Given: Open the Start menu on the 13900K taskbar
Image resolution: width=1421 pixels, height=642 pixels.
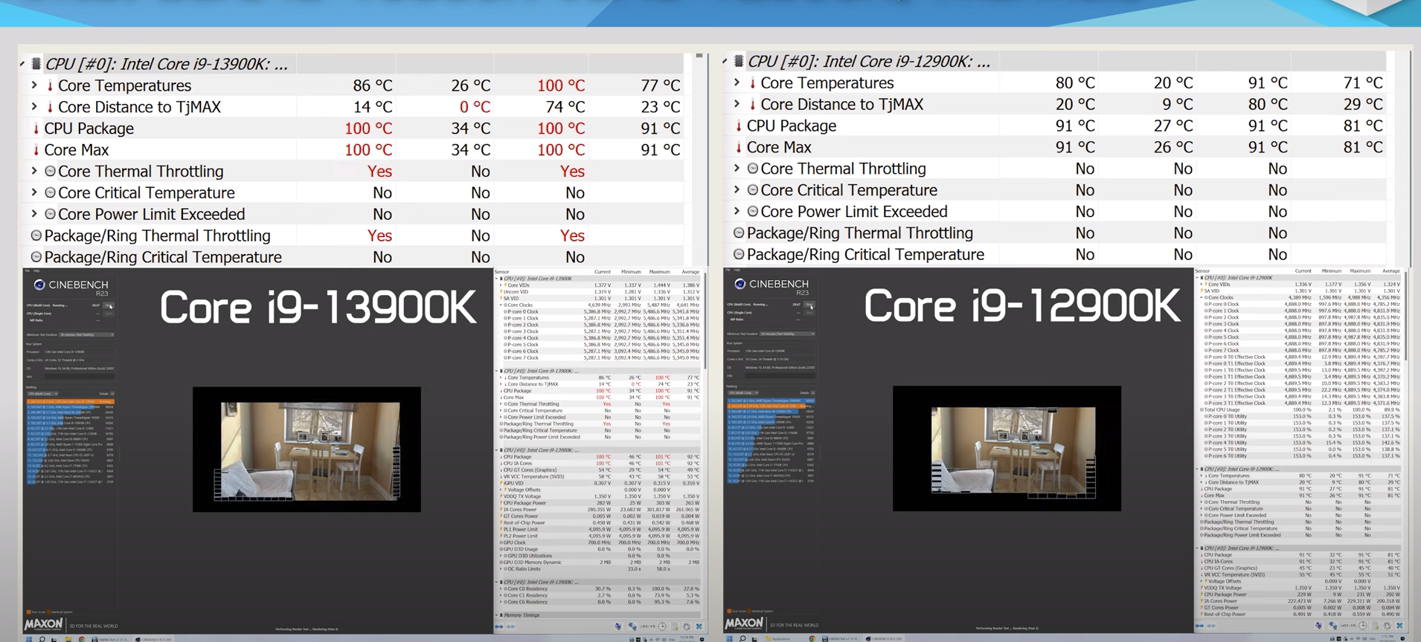Looking at the screenshot, I should [x=30, y=638].
